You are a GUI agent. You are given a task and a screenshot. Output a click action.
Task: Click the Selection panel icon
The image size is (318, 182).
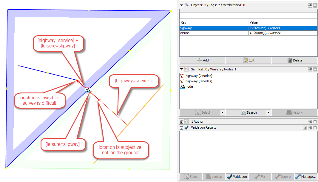(186, 70)
